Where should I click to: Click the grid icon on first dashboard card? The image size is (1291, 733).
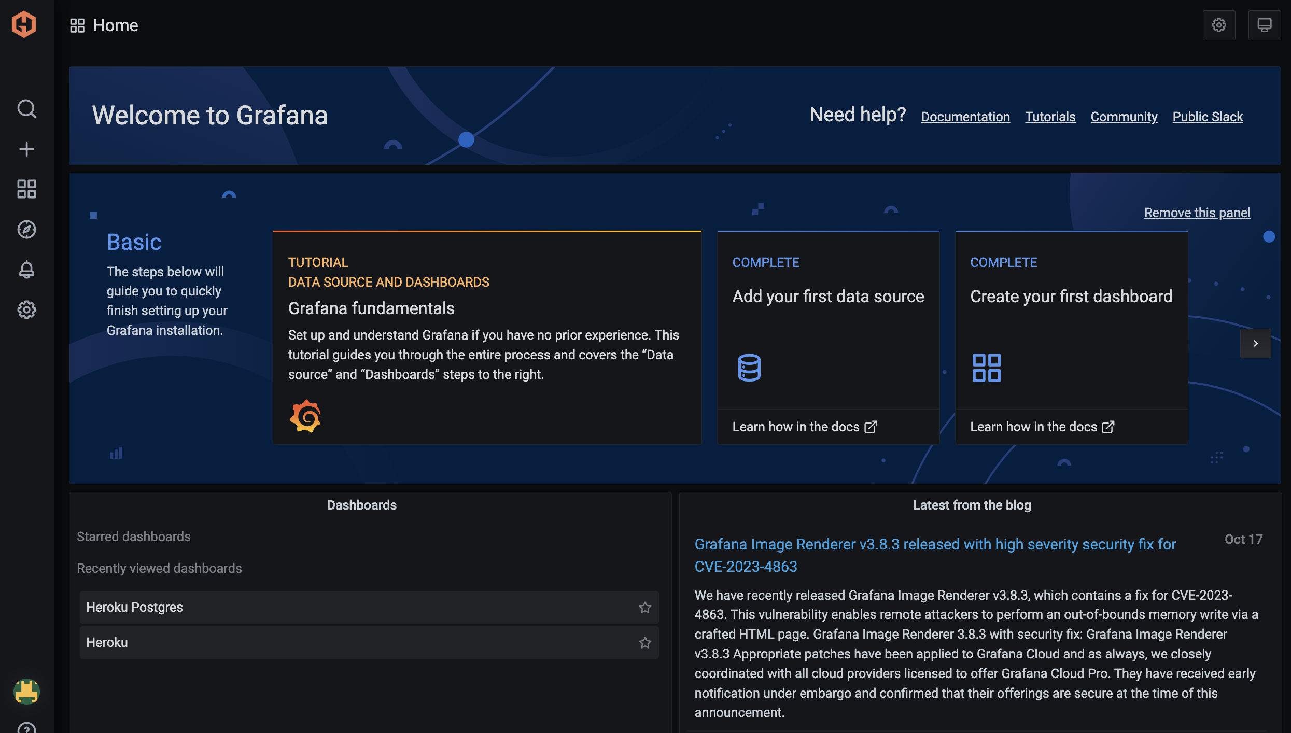coord(987,368)
